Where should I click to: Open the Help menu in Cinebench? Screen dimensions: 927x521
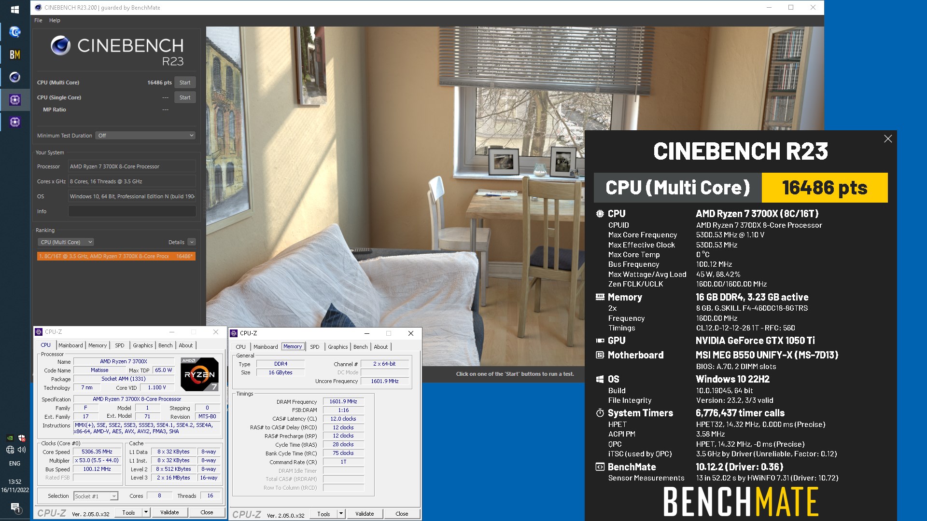pos(55,20)
